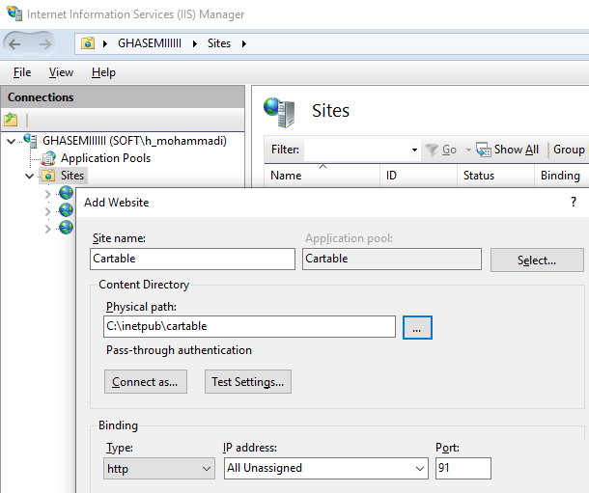The height and width of the screenshot is (493, 589).
Task: Click the breadcrumb arrow after Sites
Action: click(x=244, y=43)
